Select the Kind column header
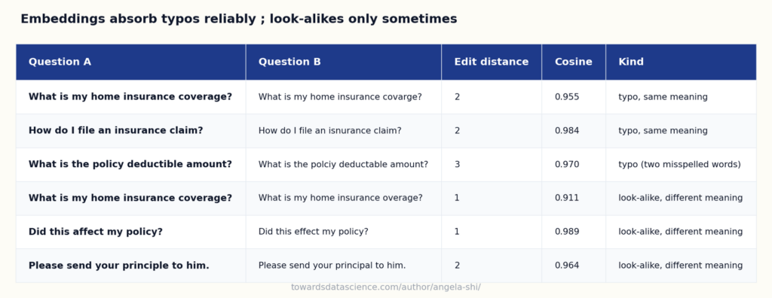 (x=681, y=62)
